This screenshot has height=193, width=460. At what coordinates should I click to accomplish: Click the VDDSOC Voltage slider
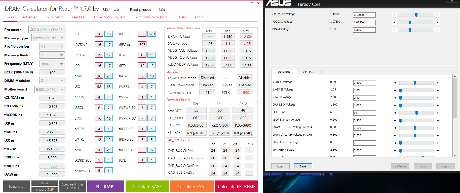416,23
